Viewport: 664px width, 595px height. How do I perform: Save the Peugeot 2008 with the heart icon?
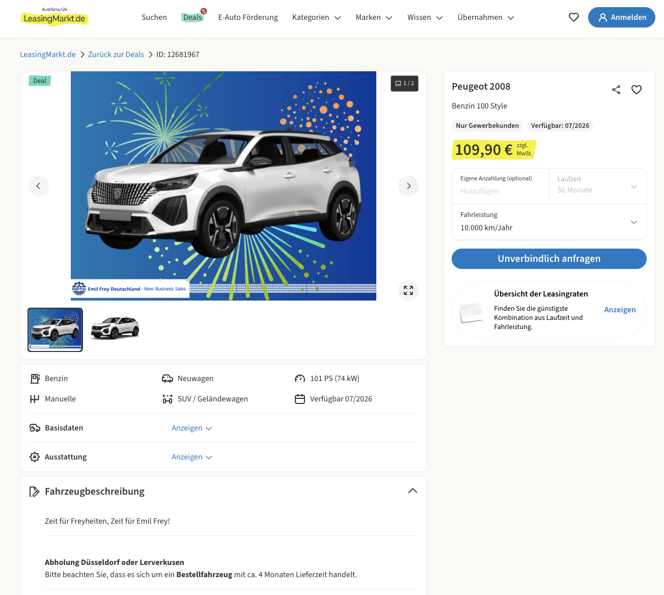(x=637, y=90)
